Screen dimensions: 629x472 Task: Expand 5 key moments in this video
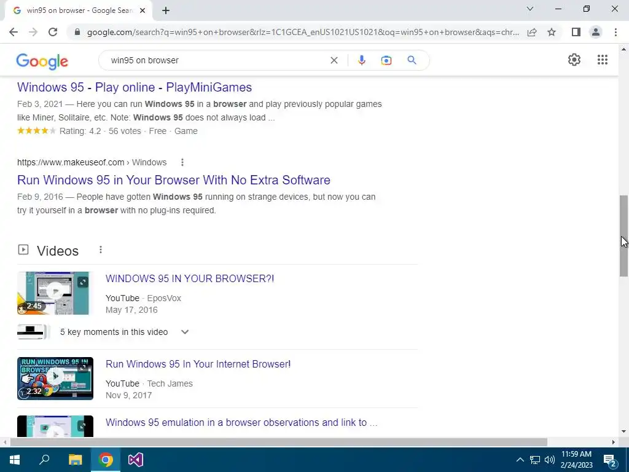(185, 332)
